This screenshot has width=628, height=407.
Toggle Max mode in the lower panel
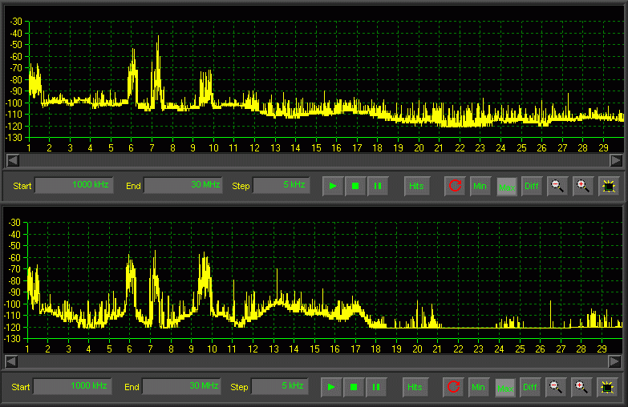tap(505, 387)
